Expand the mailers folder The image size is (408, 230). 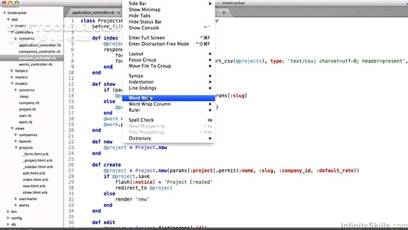[12, 77]
